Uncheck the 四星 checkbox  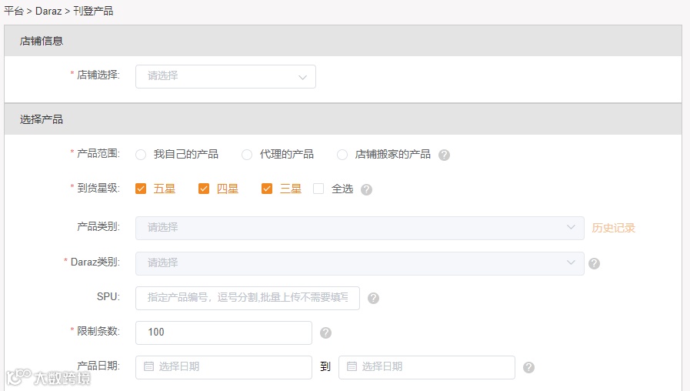pos(204,189)
